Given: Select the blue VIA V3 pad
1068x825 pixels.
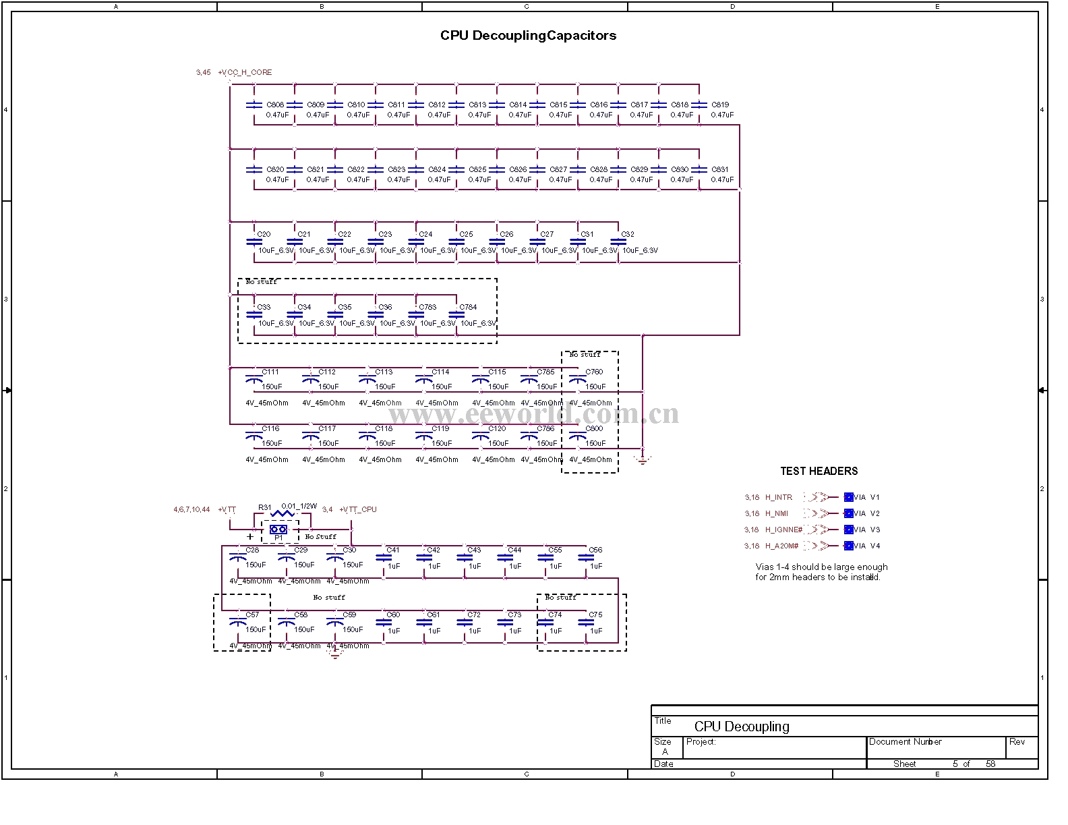Looking at the screenshot, I should 849,530.
